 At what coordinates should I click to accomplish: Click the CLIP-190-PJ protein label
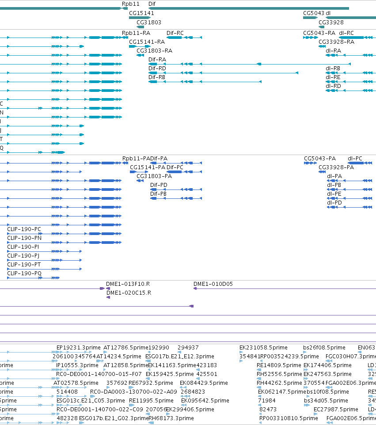tap(23, 256)
